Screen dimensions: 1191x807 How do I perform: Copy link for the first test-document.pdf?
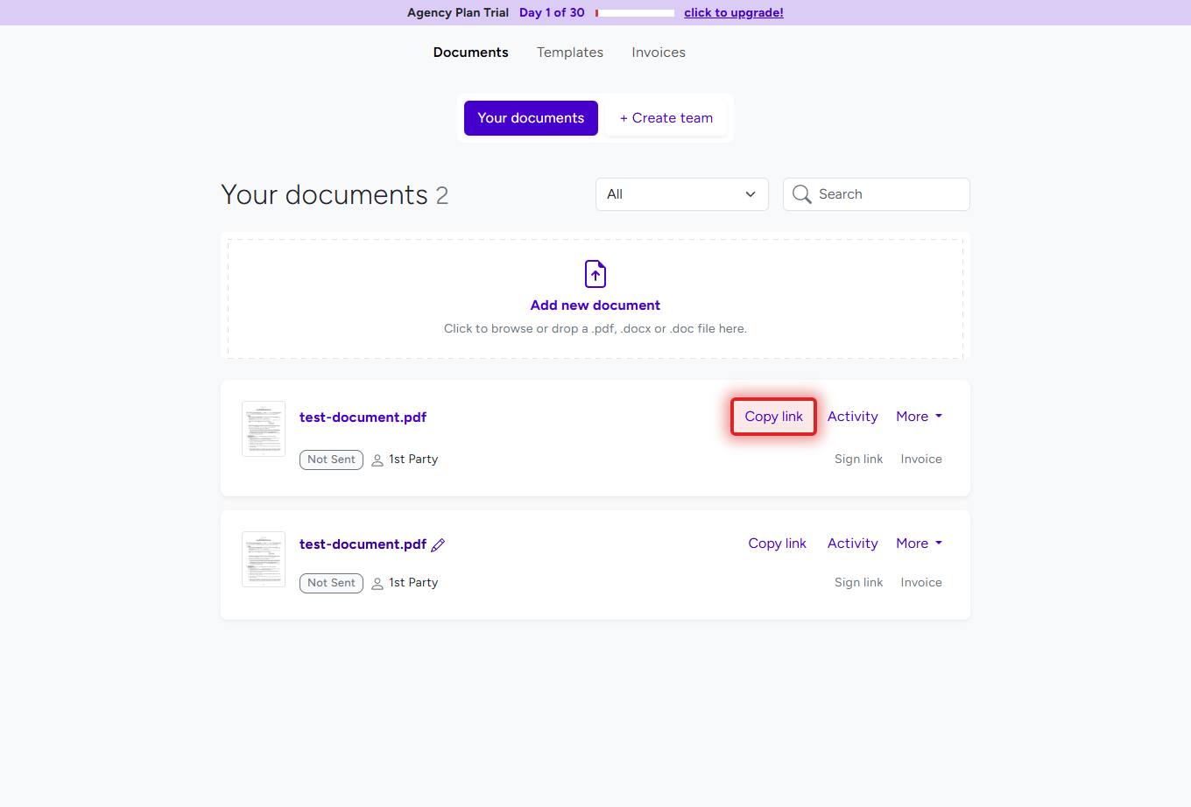[x=773, y=416]
